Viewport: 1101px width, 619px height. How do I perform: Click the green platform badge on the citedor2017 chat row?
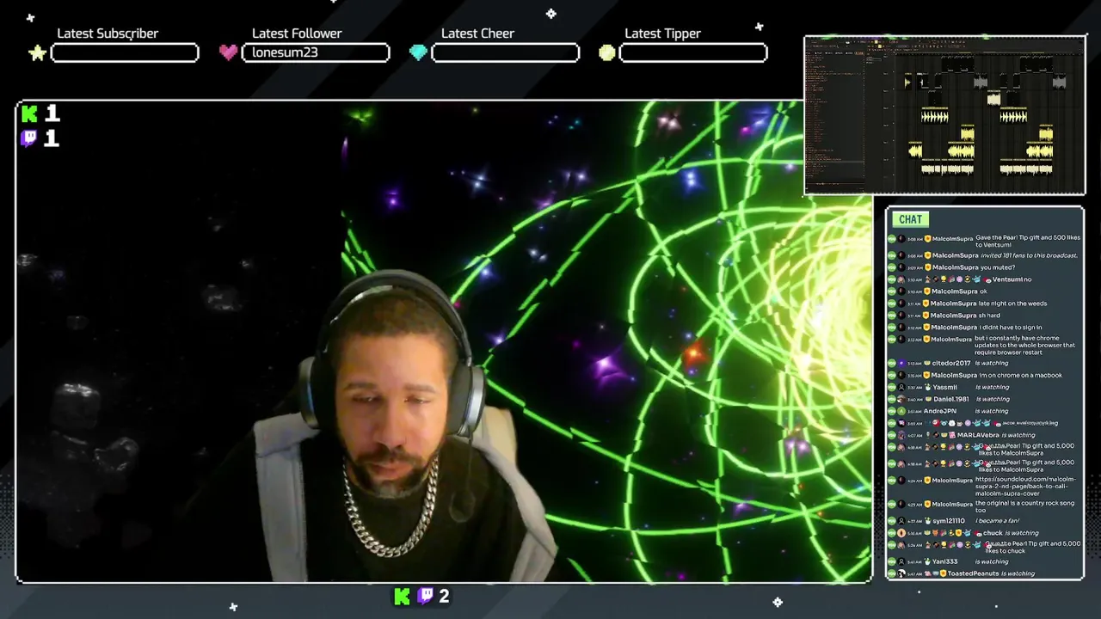[892, 364]
